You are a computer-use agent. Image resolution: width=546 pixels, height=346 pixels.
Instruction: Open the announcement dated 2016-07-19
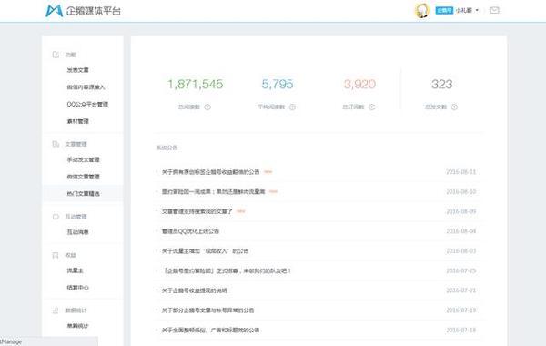pos(207,310)
